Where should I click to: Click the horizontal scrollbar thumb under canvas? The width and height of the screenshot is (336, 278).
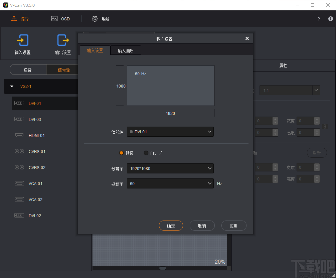coord(163,268)
